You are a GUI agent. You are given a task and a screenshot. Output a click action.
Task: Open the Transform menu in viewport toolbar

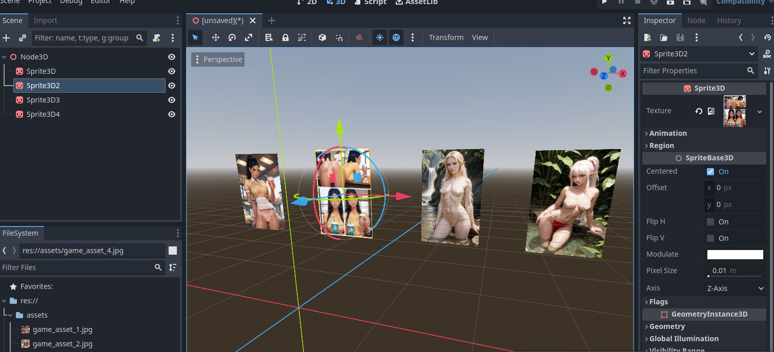[x=446, y=37]
